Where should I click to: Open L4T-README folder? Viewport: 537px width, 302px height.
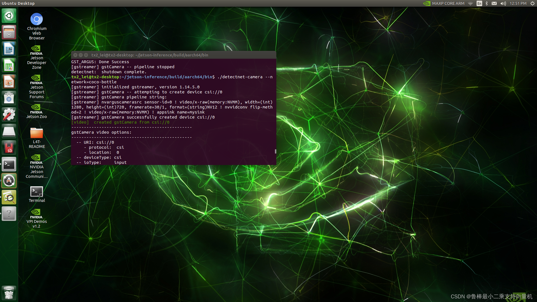[x=37, y=136]
